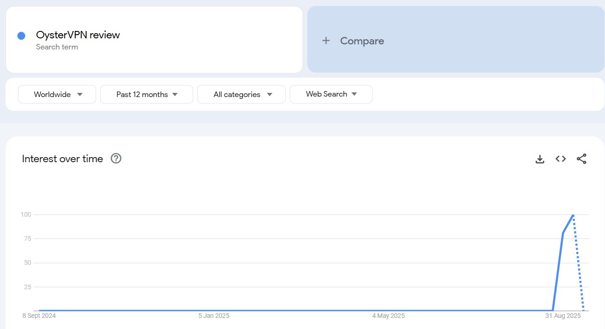Open the Past 12 months dropdown

[x=147, y=94]
